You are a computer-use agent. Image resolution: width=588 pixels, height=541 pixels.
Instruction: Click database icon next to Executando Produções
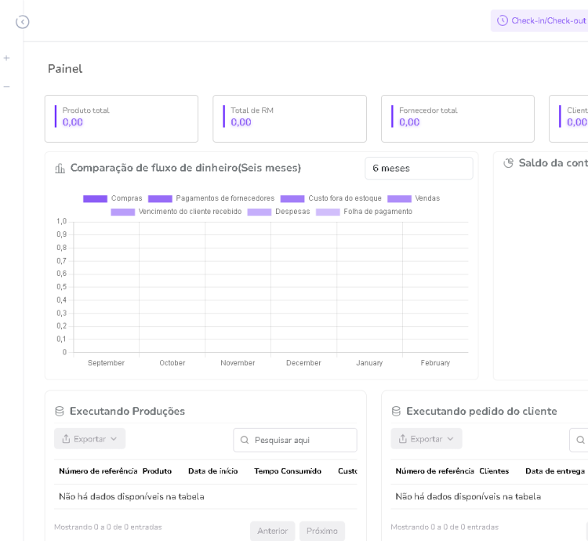(x=60, y=412)
